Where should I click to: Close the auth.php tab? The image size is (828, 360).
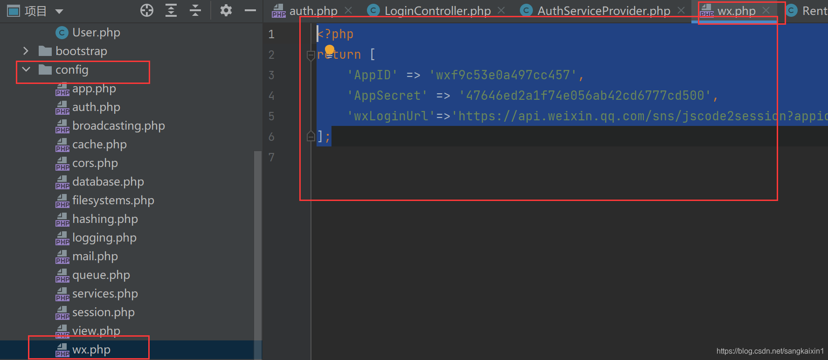348,10
